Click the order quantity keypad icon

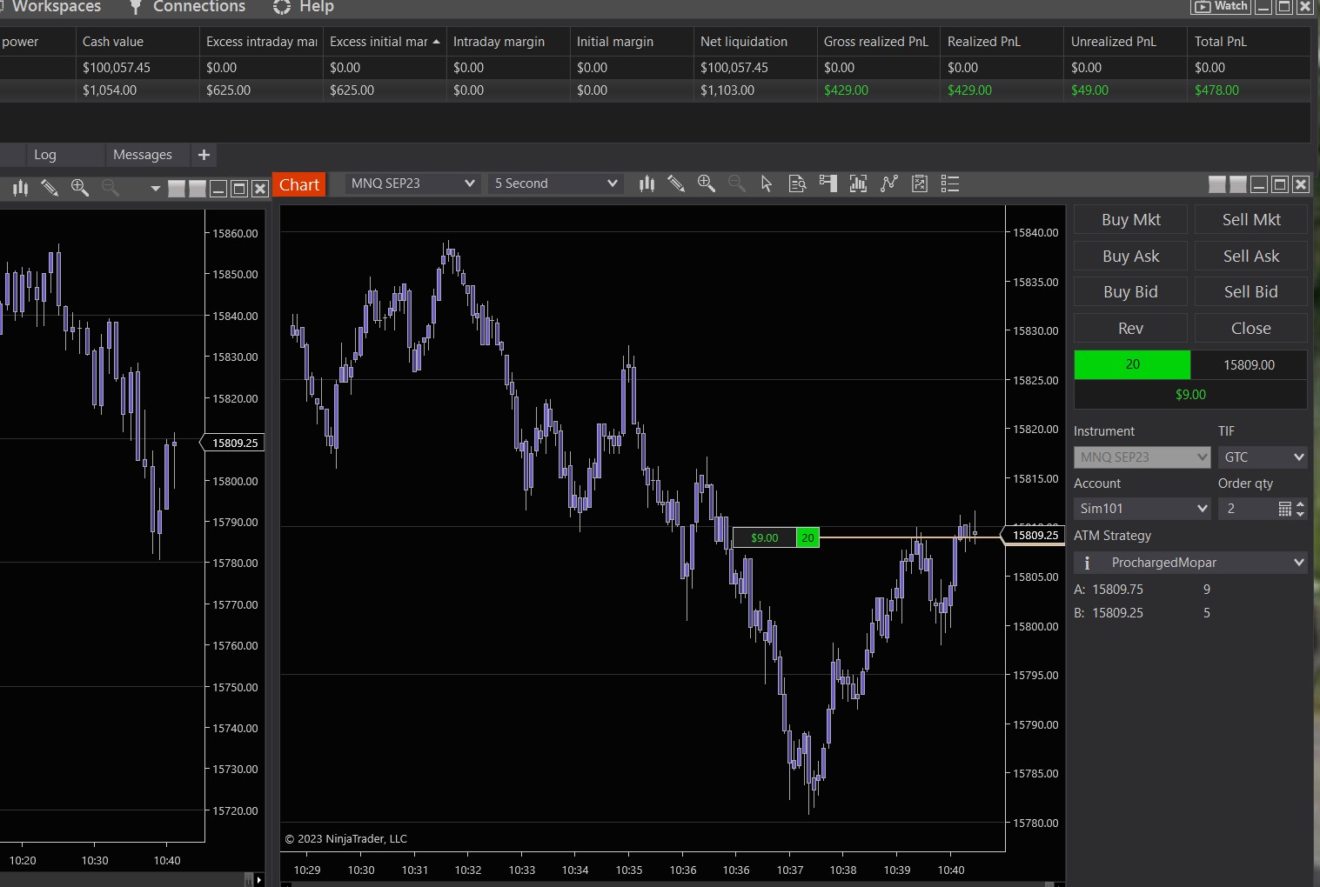(1284, 509)
